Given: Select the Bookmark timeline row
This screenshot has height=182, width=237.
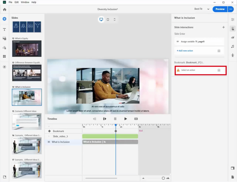Looking at the screenshot, I should [64, 131].
